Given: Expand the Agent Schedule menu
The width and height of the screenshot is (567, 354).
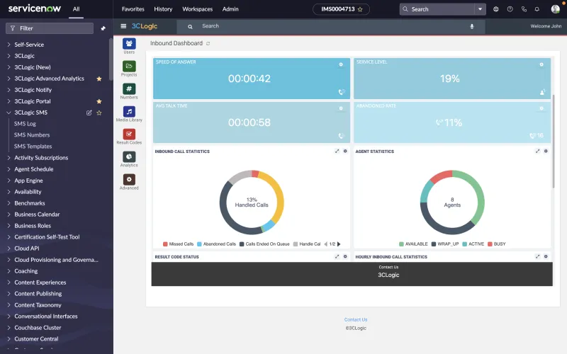Looking at the screenshot, I should [9, 169].
